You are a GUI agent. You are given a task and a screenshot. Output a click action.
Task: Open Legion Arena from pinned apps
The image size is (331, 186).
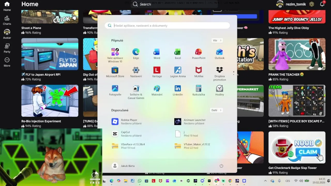coord(178,72)
